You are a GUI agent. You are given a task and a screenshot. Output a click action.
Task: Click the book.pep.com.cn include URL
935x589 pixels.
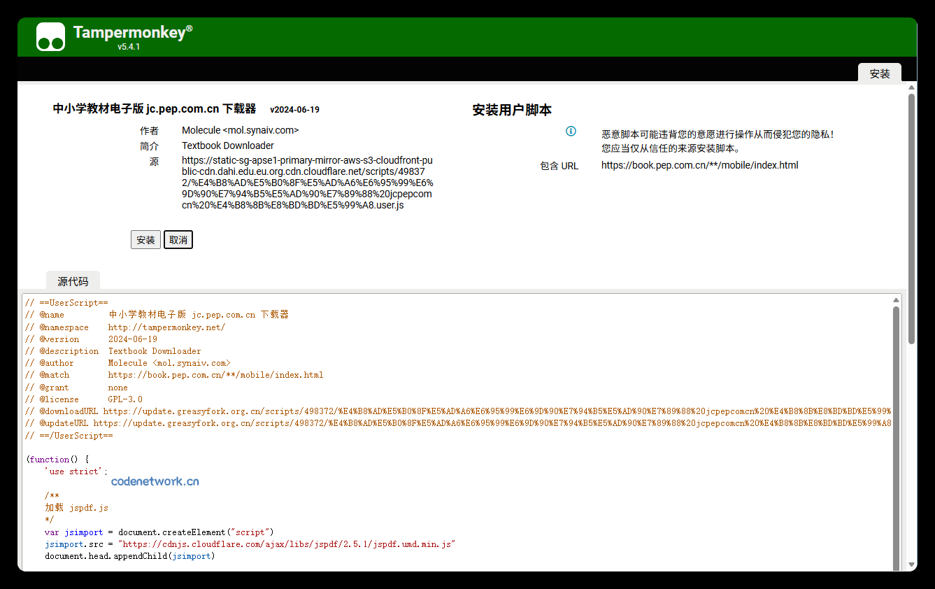[x=699, y=166]
